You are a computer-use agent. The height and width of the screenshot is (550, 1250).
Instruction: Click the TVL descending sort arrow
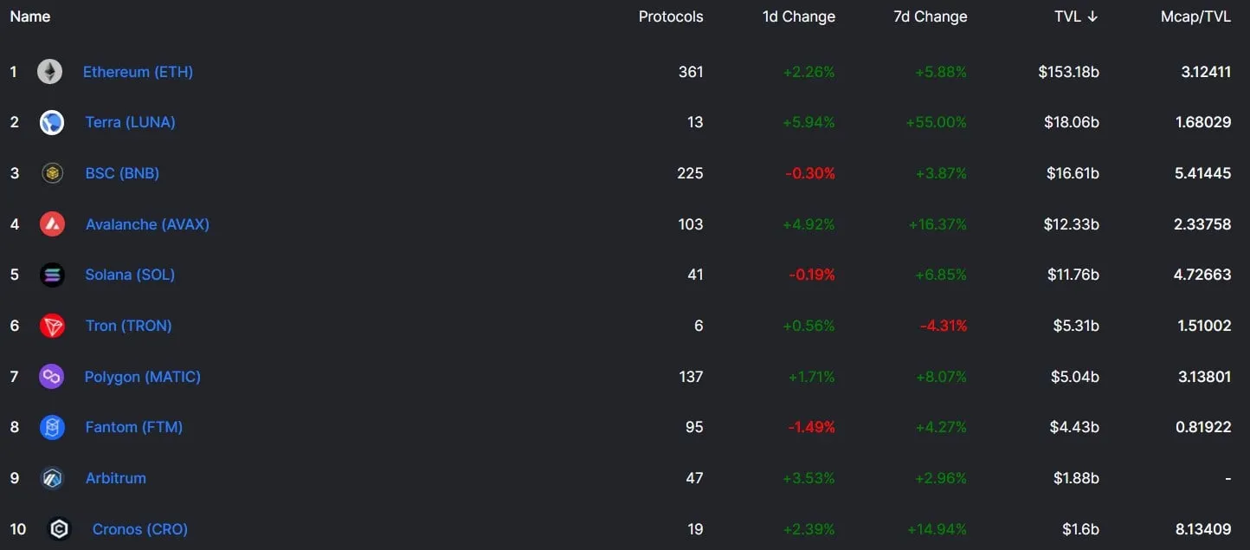point(1092,16)
